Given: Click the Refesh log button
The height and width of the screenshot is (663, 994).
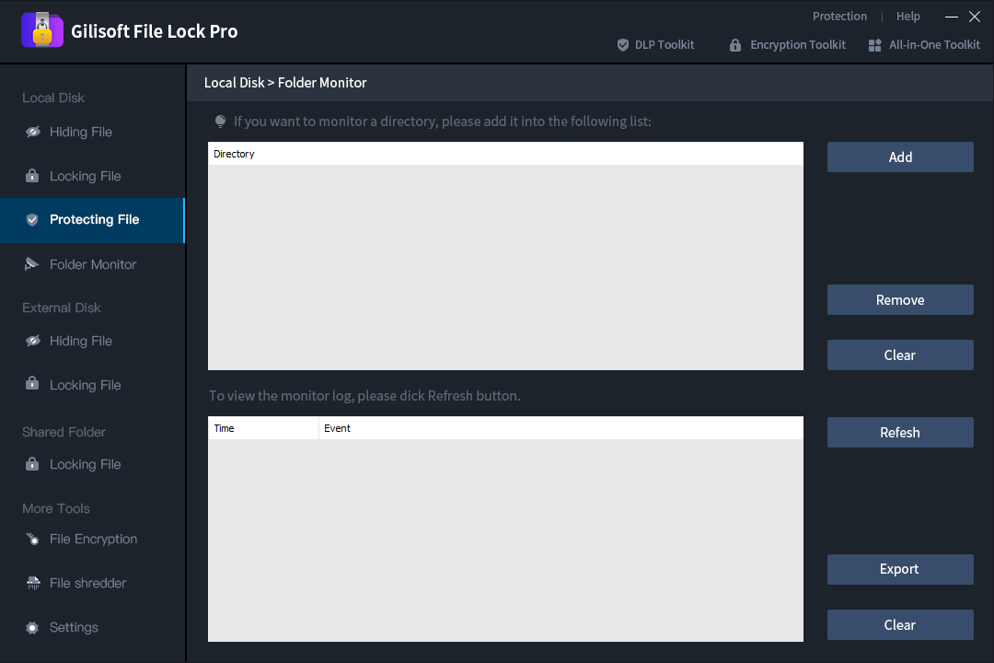Looking at the screenshot, I should (x=900, y=433).
